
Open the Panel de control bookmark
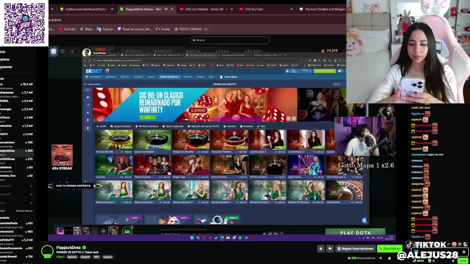[134, 29]
